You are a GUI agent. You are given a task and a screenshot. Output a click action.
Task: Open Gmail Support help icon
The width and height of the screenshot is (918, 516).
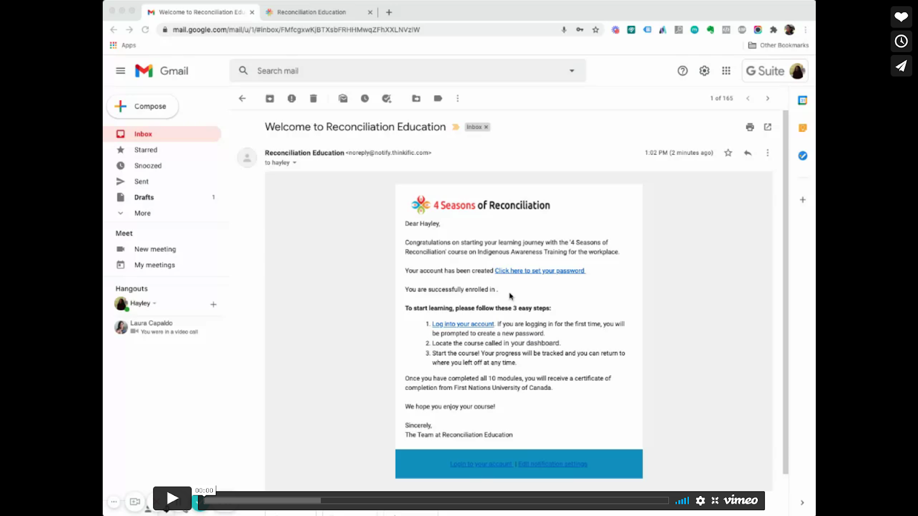click(682, 71)
